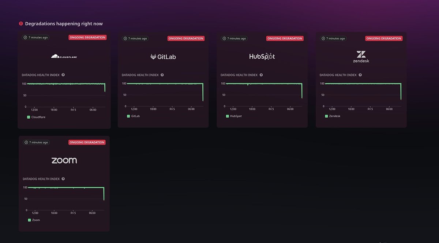
Task: Click the Zendesk logo
Action: coord(361,57)
